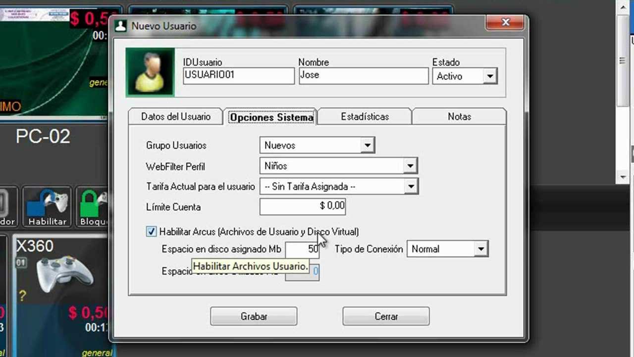Screen dimensions: 634x357
Task: Click the Límite Cuenta field
Action: tap(303, 207)
